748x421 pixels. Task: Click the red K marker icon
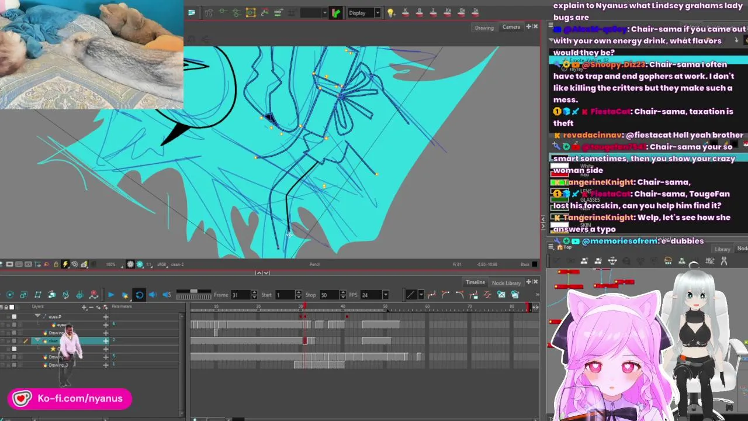pyautogui.click(x=406, y=12)
